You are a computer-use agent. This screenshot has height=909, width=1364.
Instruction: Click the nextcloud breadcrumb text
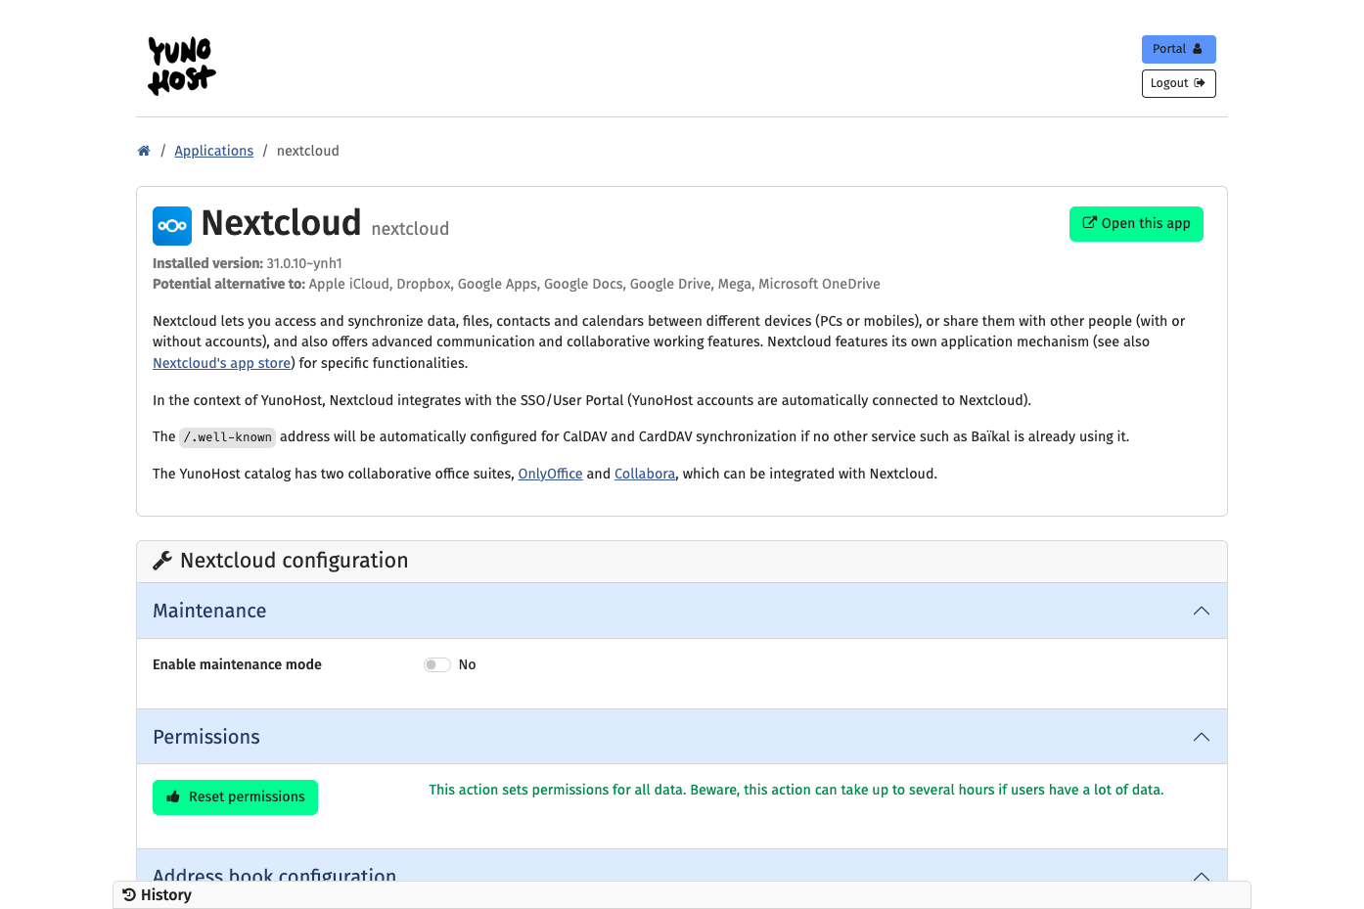click(308, 151)
